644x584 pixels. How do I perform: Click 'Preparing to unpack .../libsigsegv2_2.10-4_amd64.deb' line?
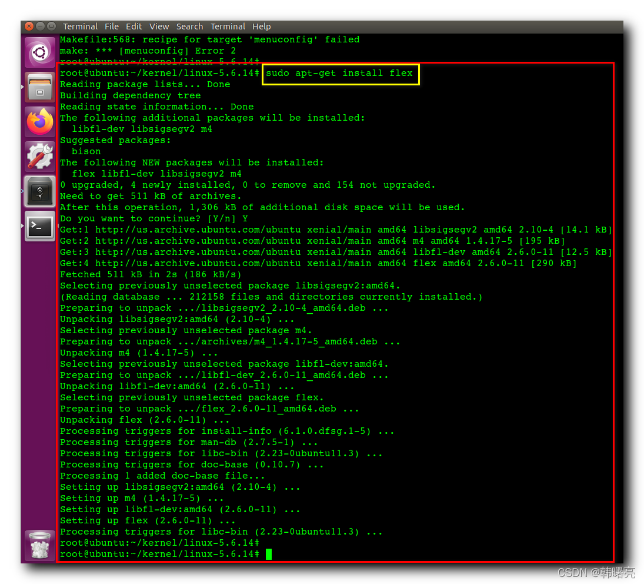point(224,308)
